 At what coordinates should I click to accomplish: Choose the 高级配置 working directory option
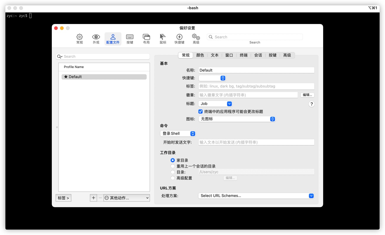pos(173,178)
